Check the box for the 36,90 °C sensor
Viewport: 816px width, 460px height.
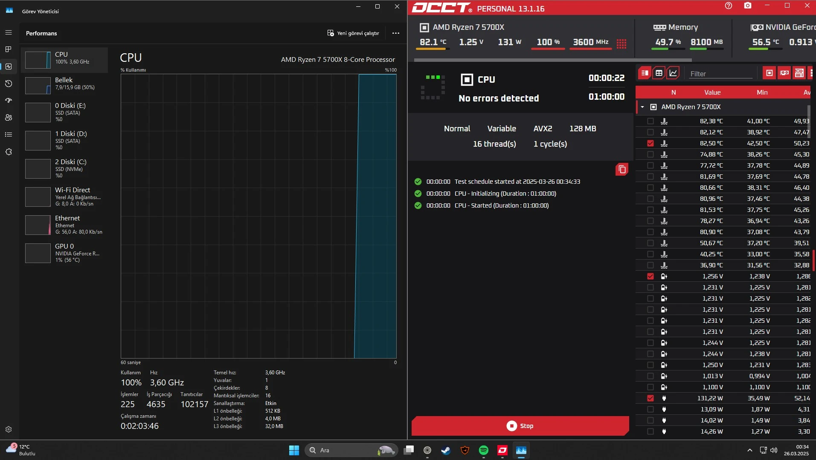(x=650, y=265)
